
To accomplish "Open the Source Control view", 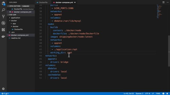I will 3,16.
